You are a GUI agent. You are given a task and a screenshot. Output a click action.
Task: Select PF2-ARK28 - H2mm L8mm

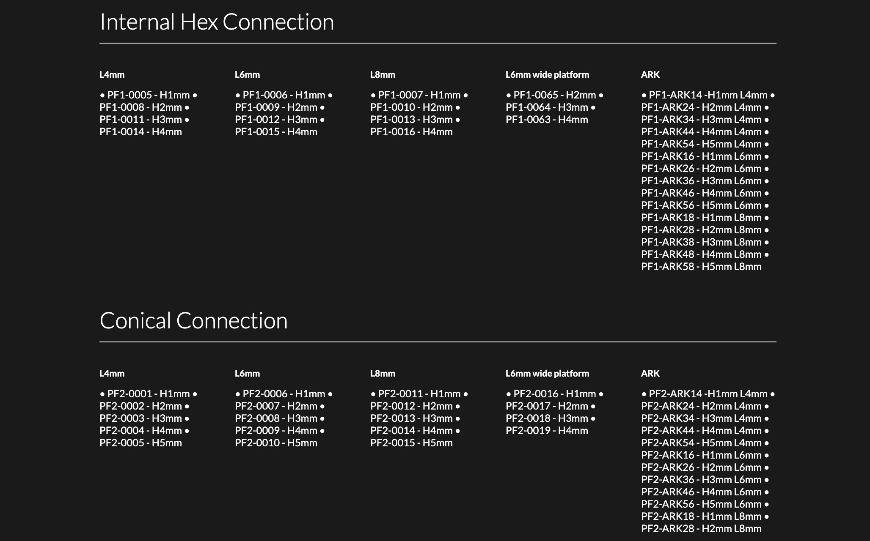[701, 529]
